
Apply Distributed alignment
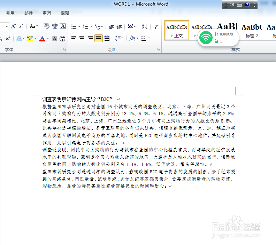click(107, 38)
